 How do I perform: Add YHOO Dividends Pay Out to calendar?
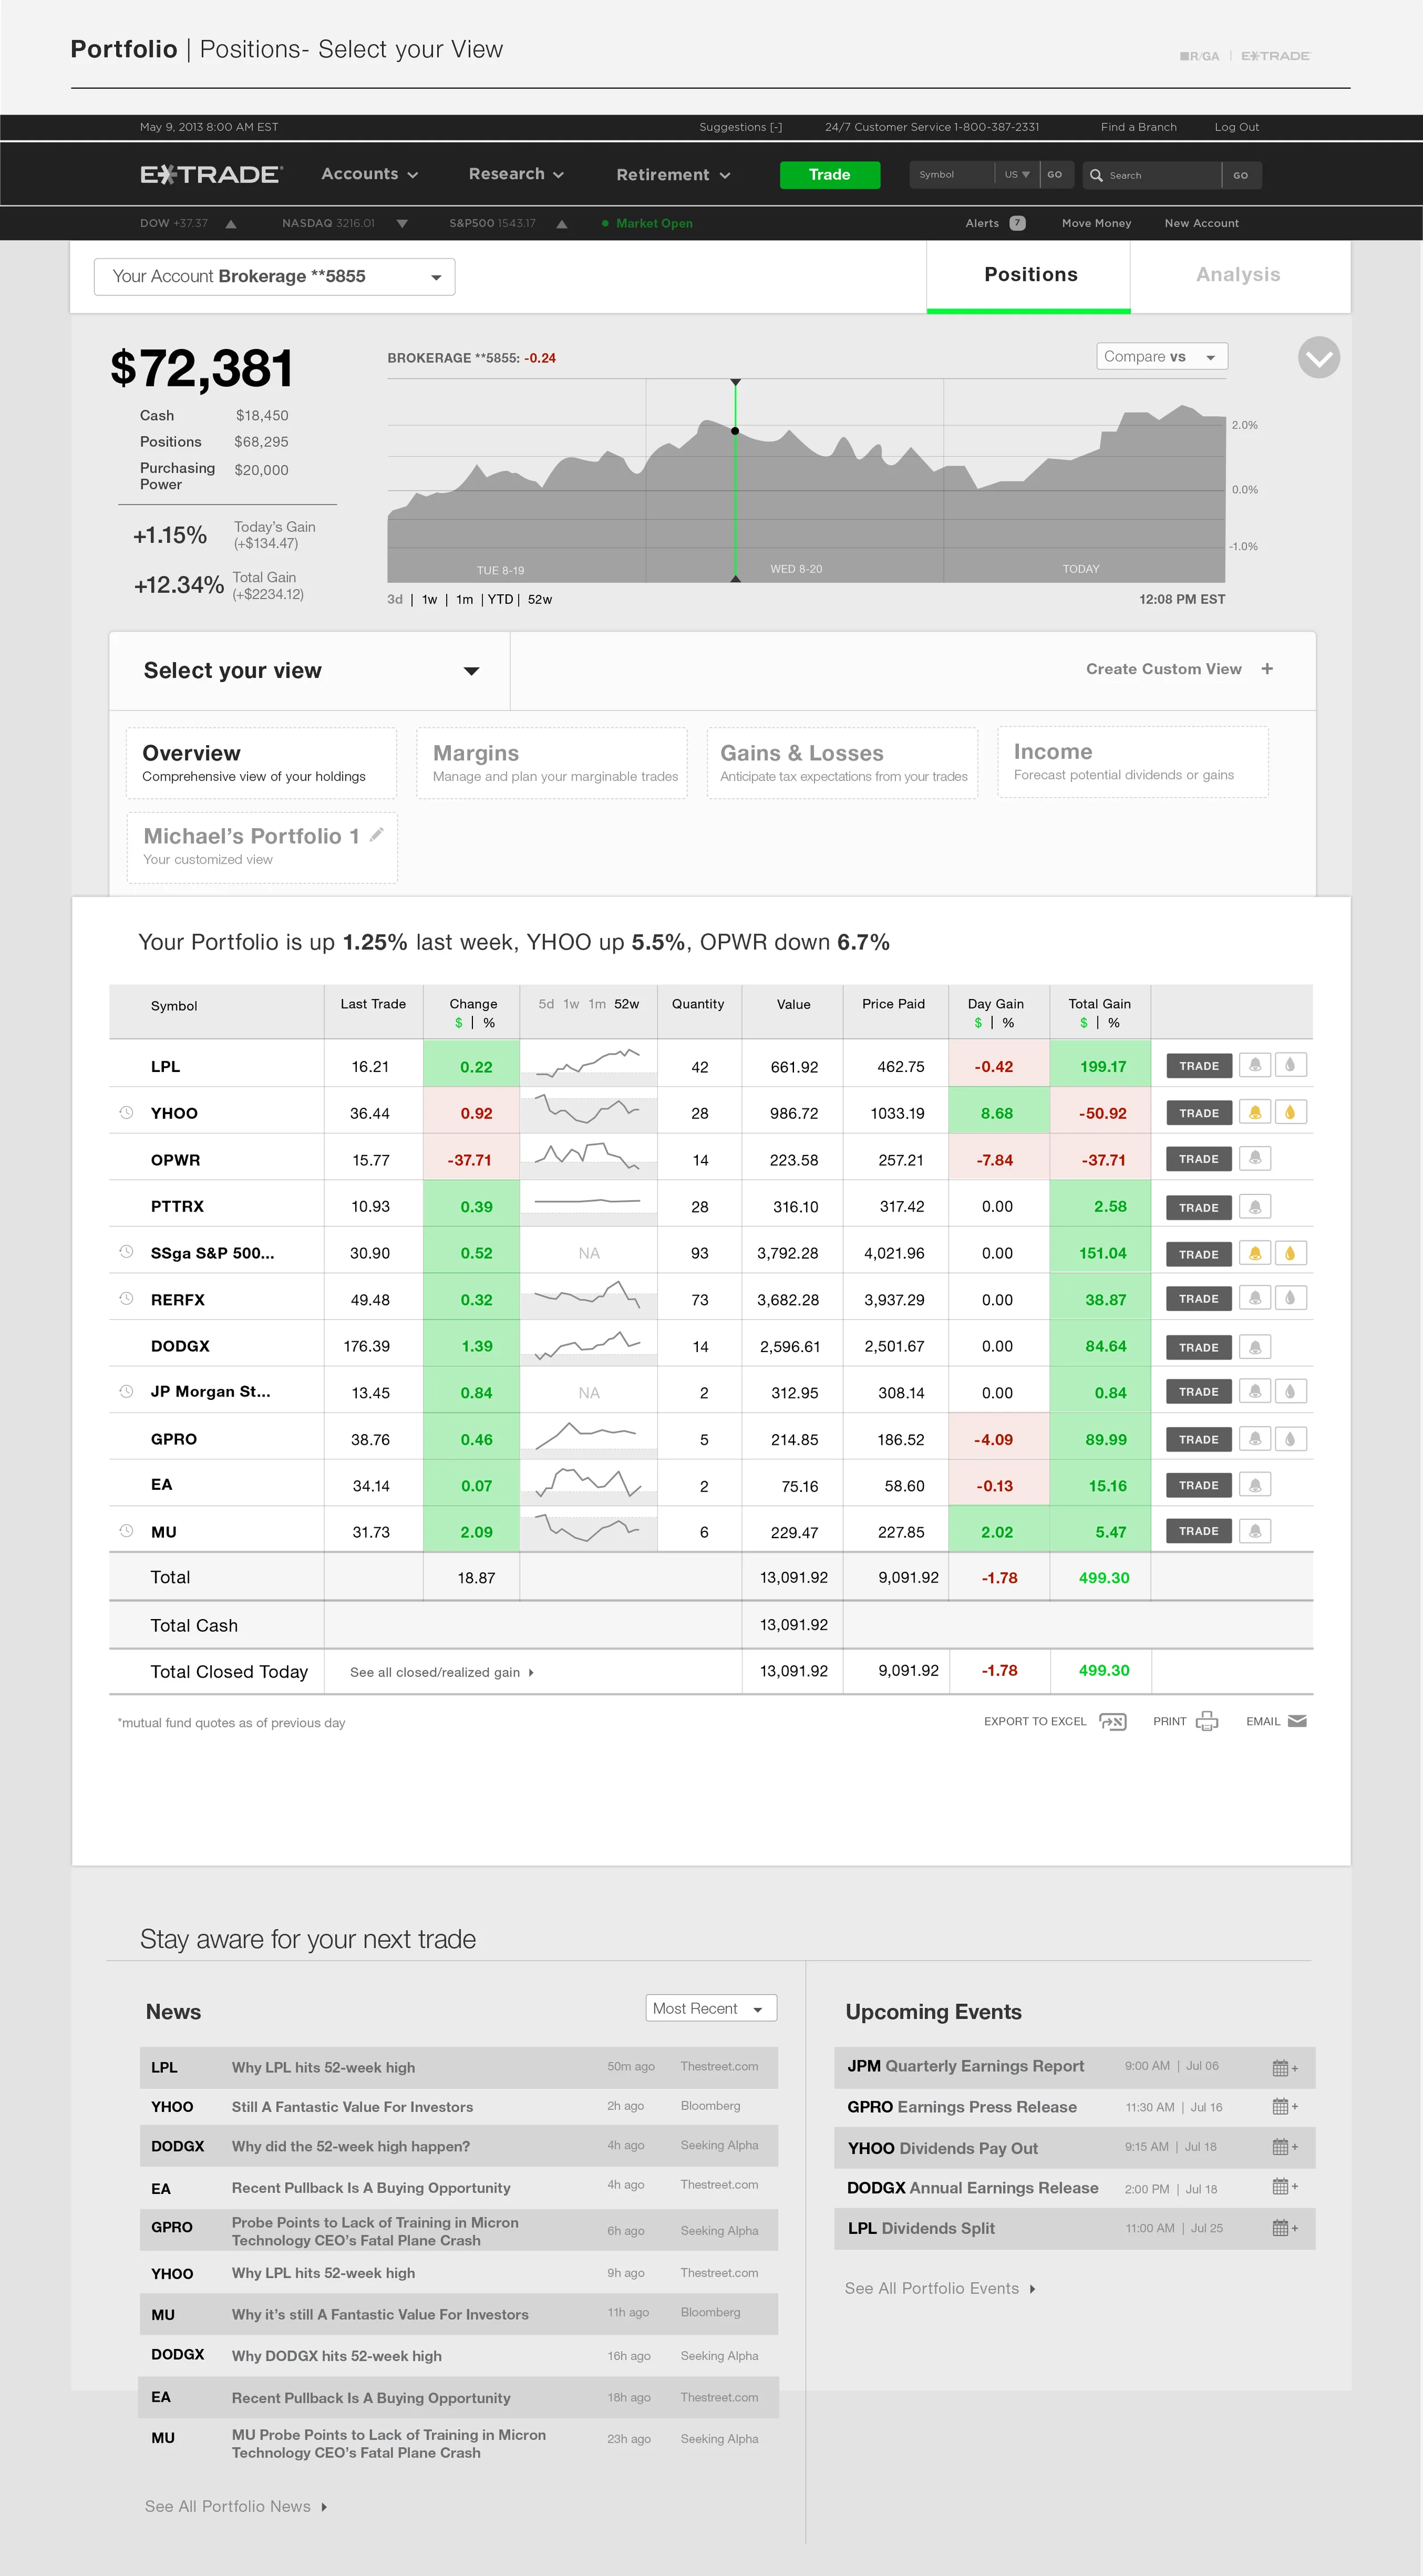[1284, 2147]
